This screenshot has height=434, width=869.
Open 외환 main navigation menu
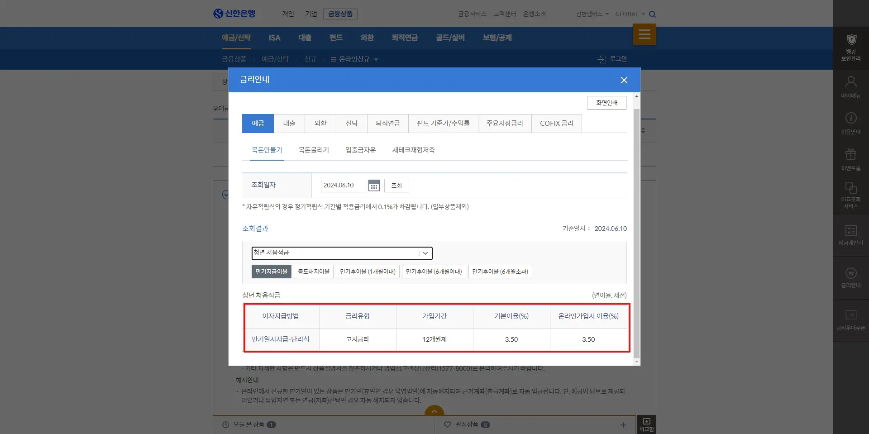click(x=367, y=38)
